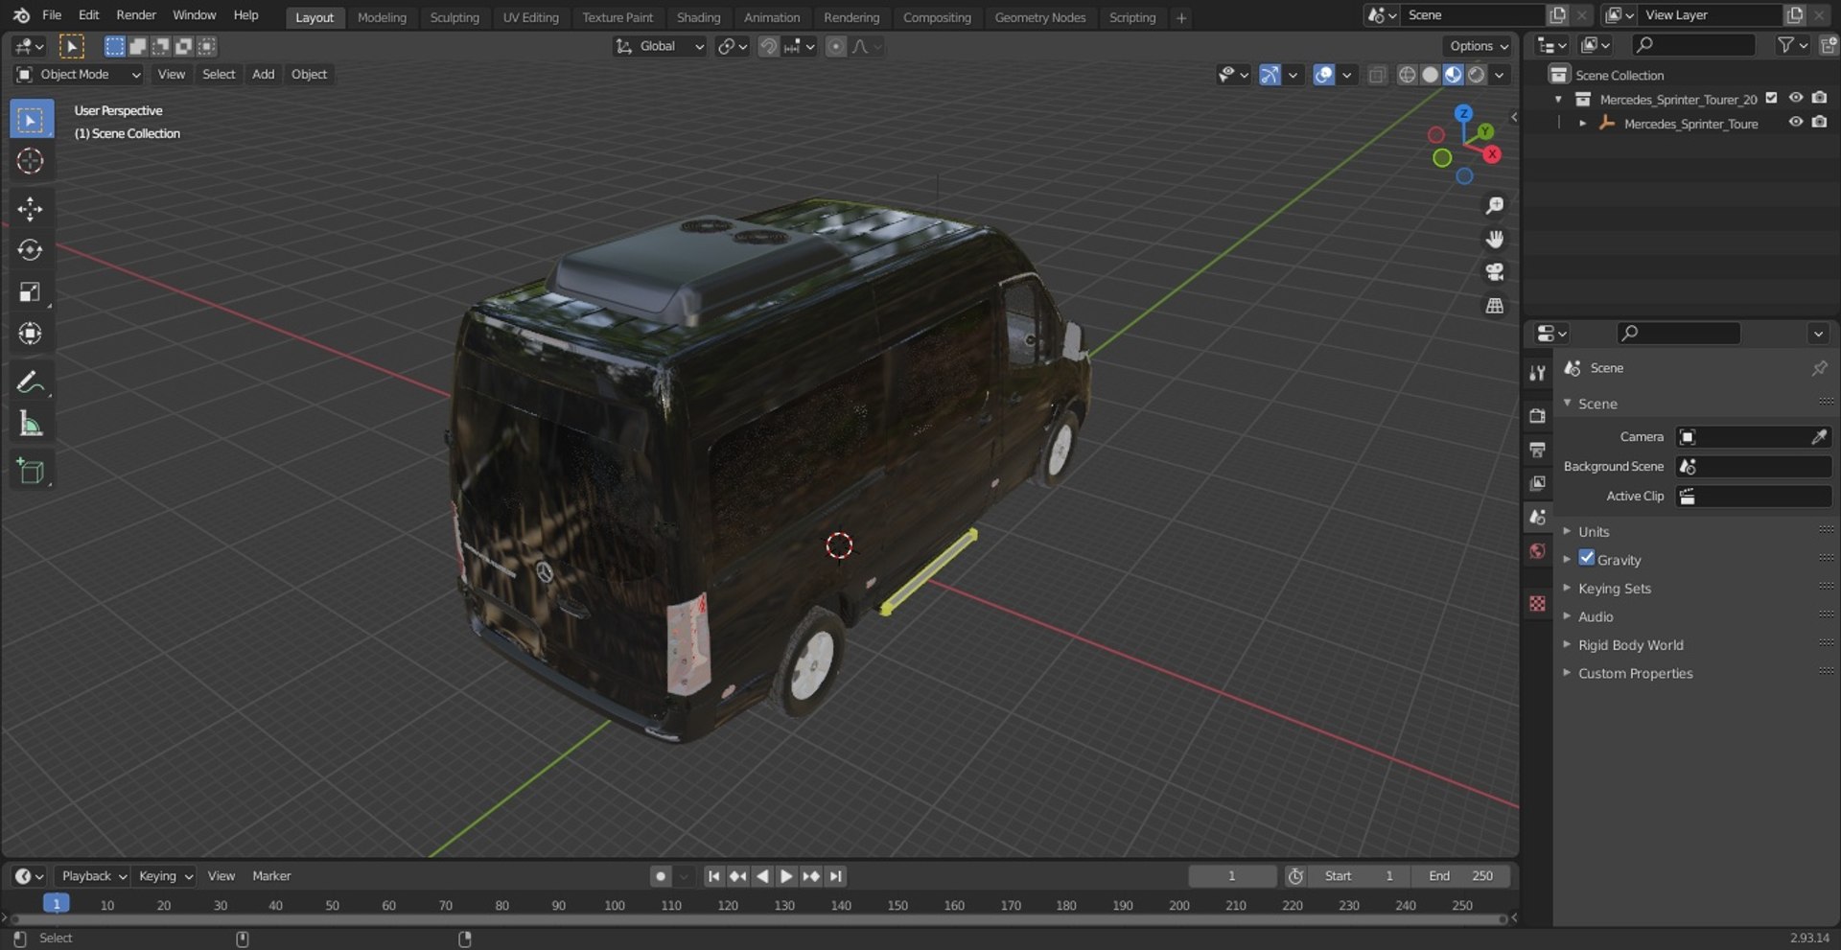Open the Output properties tab
1841x950 pixels.
[x=1538, y=449]
